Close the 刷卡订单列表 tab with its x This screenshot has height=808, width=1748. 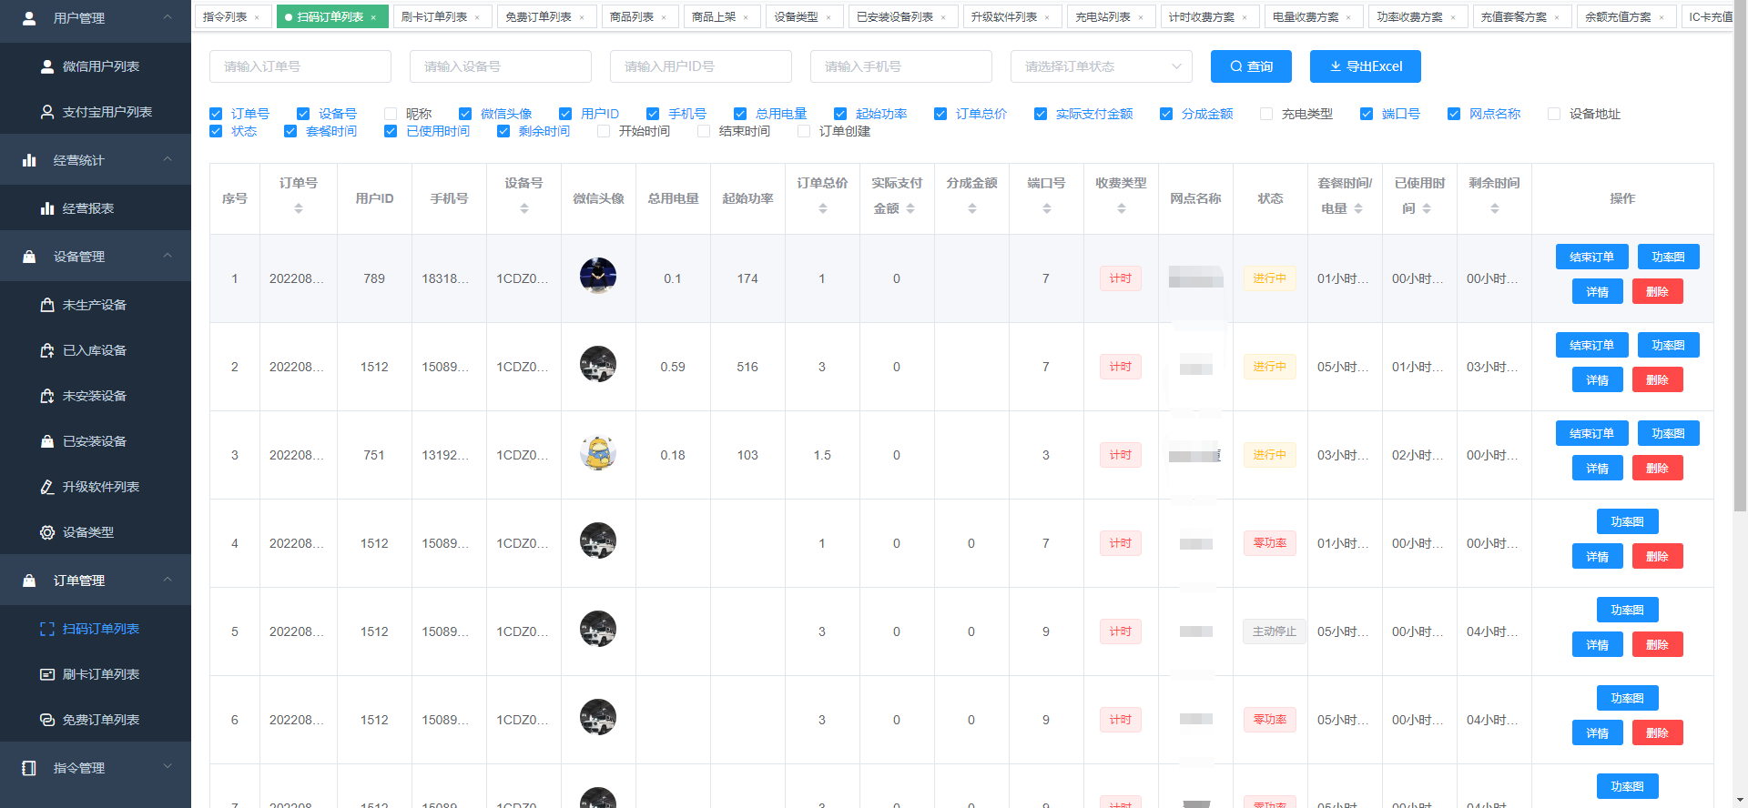[x=477, y=17]
